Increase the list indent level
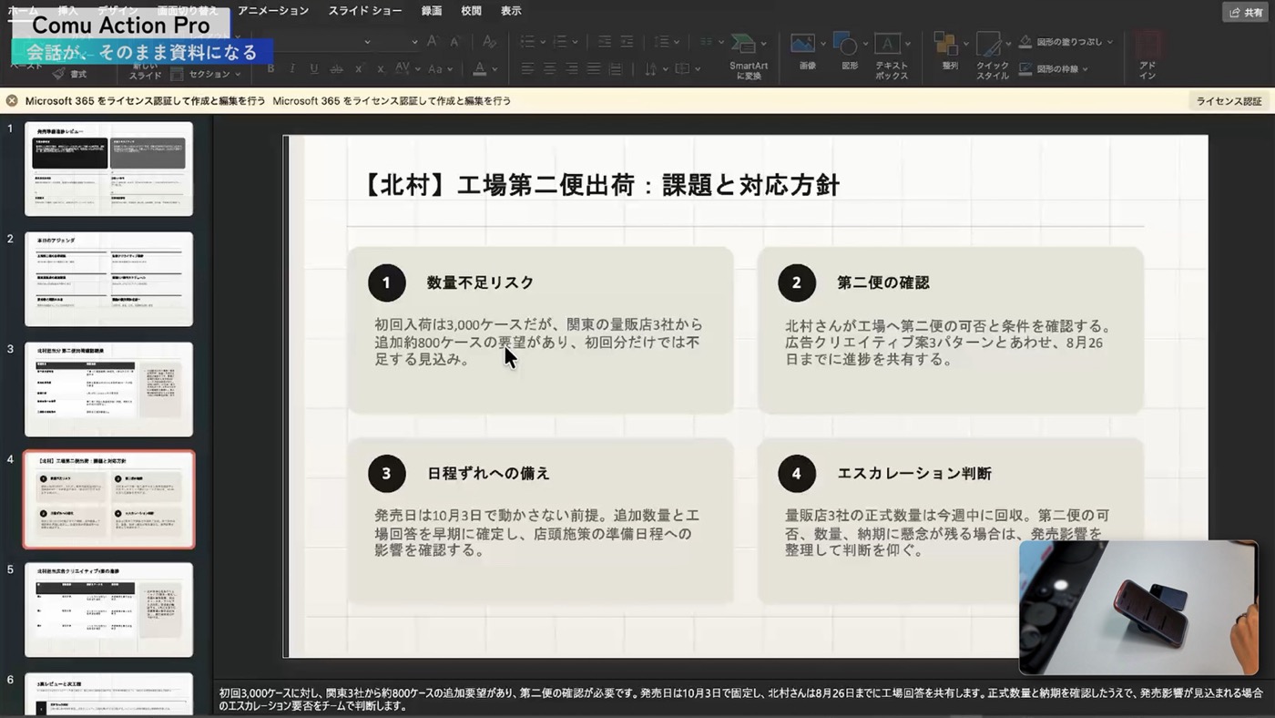Viewport: 1275px width, 718px height. pos(628,41)
